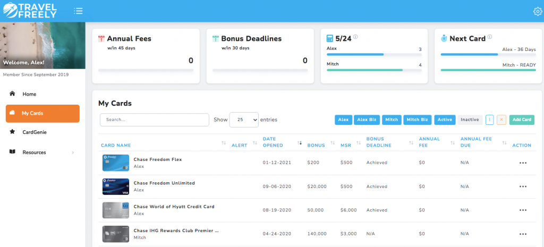Viewport: 544px width, 247px height.
Task: Click the column options icon beside Inactive
Action: 489,120
